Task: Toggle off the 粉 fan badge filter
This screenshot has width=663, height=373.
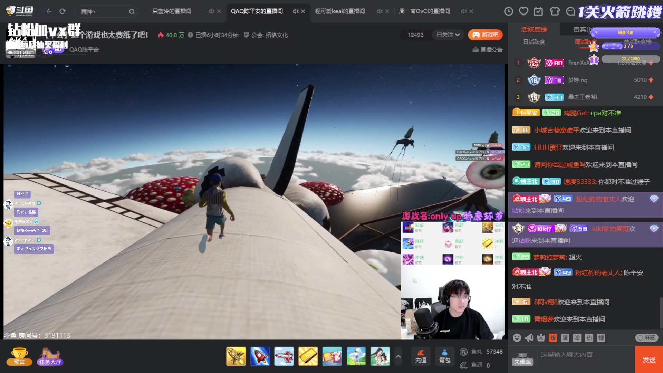Action: tap(553, 338)
